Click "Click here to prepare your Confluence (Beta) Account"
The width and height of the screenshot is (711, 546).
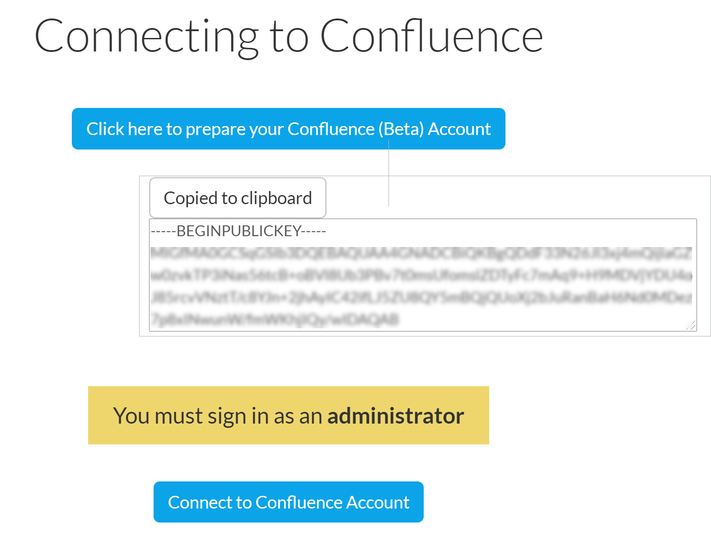click(288, 129)
